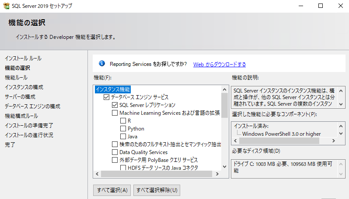
Task: Click Windows PowerShell 3.0 or higher entry
Action: coord(282,134)
